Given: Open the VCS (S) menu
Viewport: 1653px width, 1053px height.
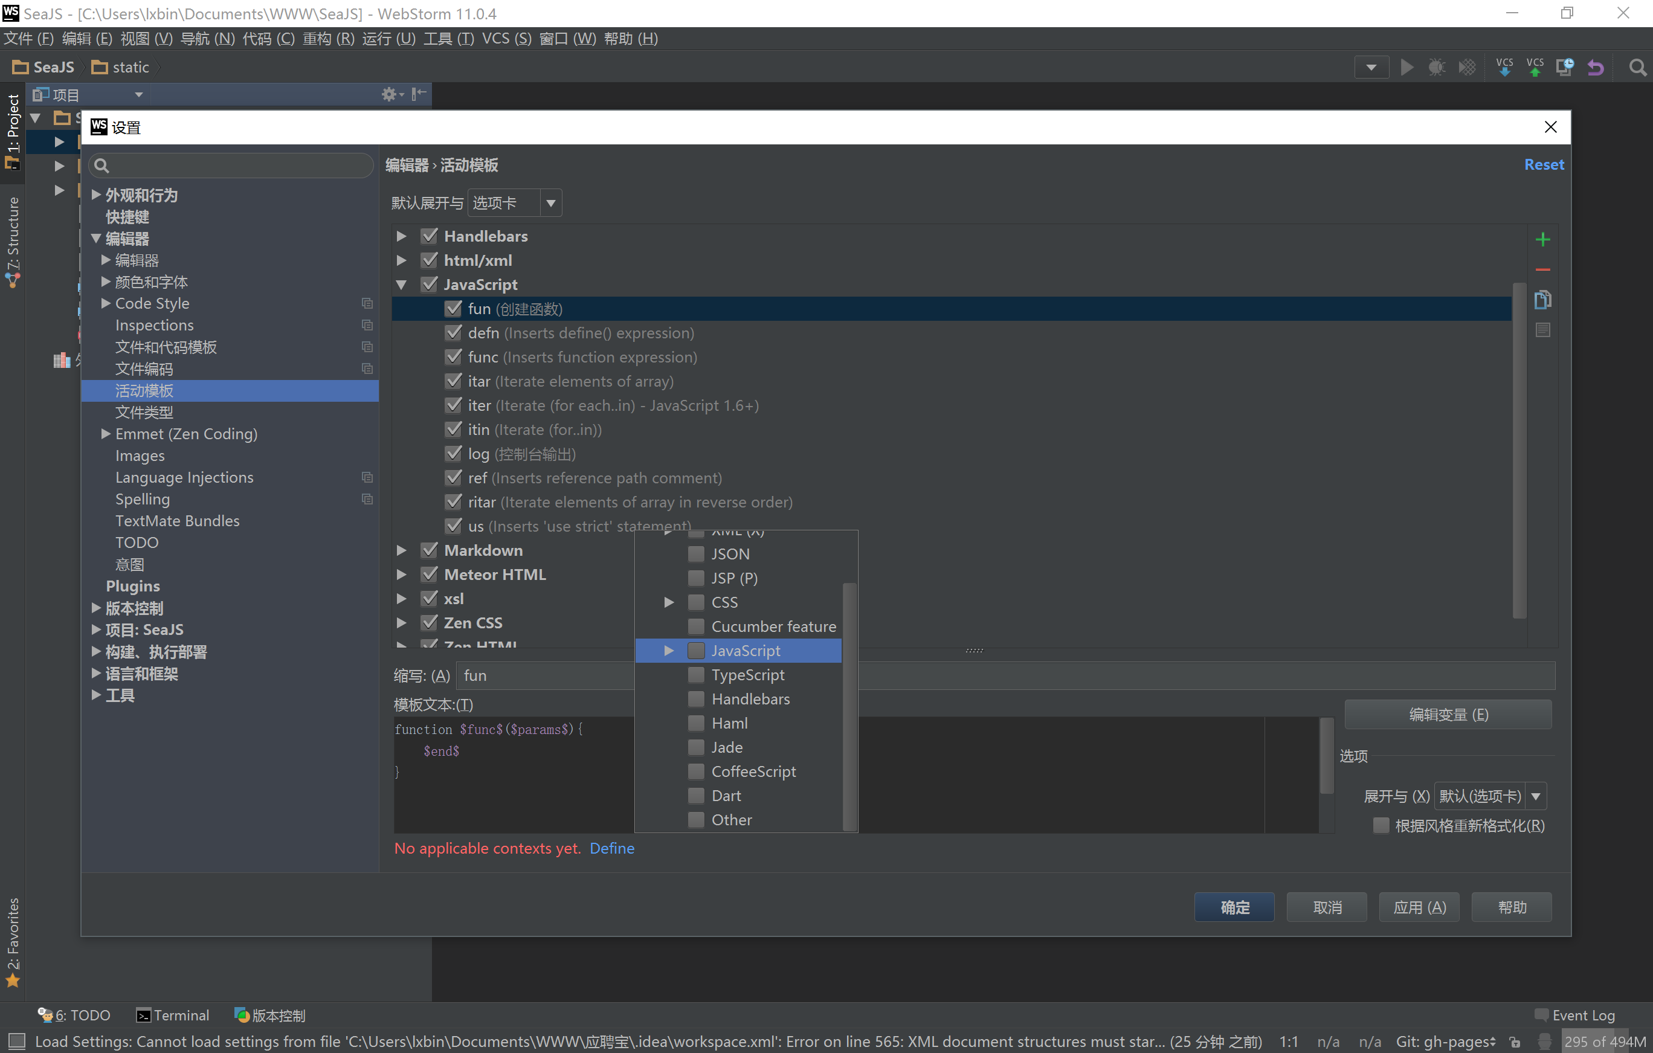Looking at the screenshot, I should coord(507,39).
